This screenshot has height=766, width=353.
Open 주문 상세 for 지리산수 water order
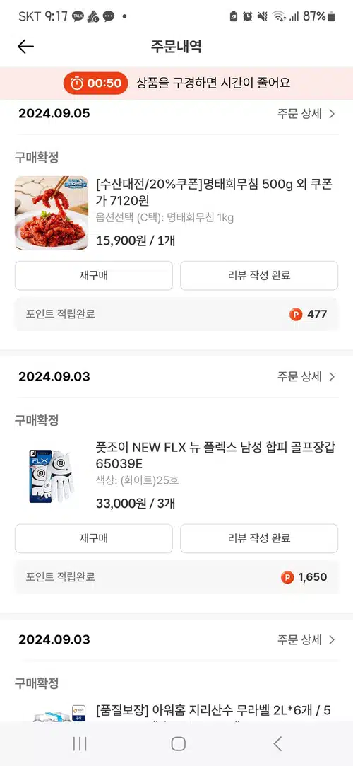pyautogui.click(x=306, y=639)
